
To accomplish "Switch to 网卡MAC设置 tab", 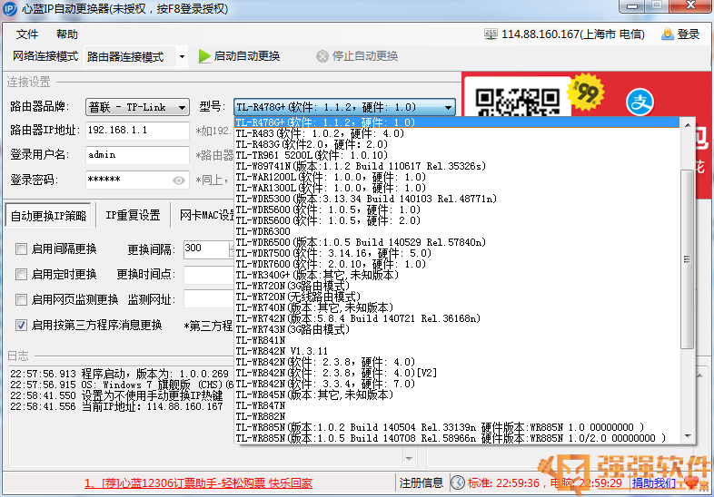I will pos(206,215).
